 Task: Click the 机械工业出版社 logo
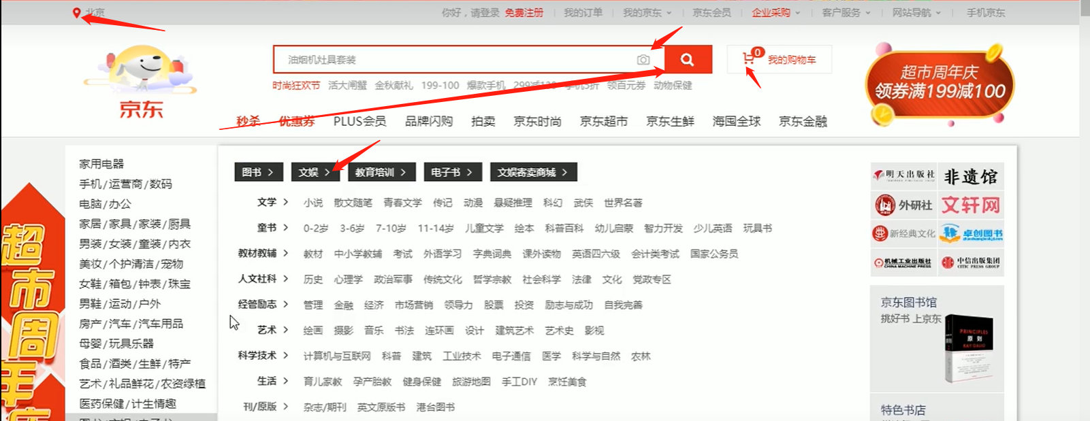coord(903,263)
